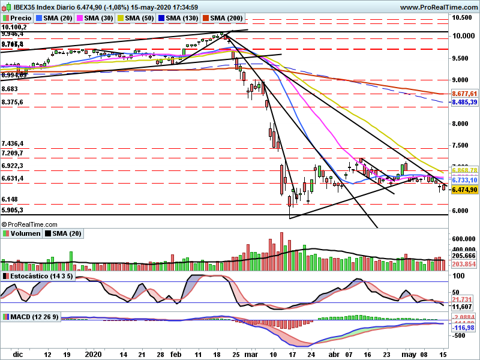This screenshot has height=360, width=480.
Task: Click the level label 6.631,4
Action: tap(12, 178)
